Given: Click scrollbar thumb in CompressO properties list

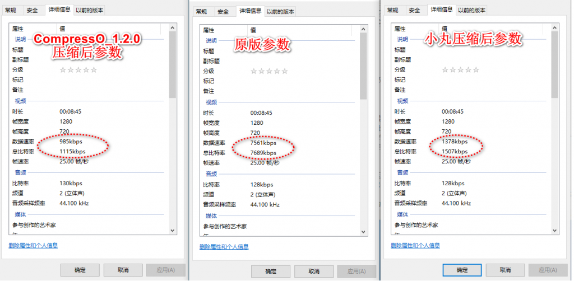Looking at the screenshot, I should pos(173,62).
